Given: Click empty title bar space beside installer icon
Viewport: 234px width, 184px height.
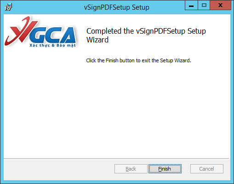Looking at the screenshot, I should [x=46, y=7].
